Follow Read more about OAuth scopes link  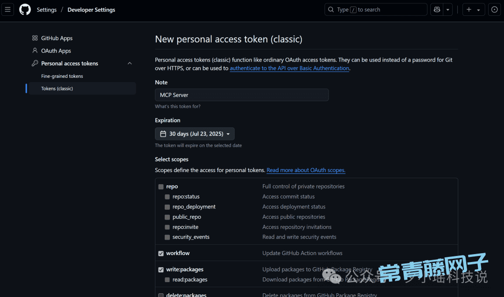[x=306, y=170]
